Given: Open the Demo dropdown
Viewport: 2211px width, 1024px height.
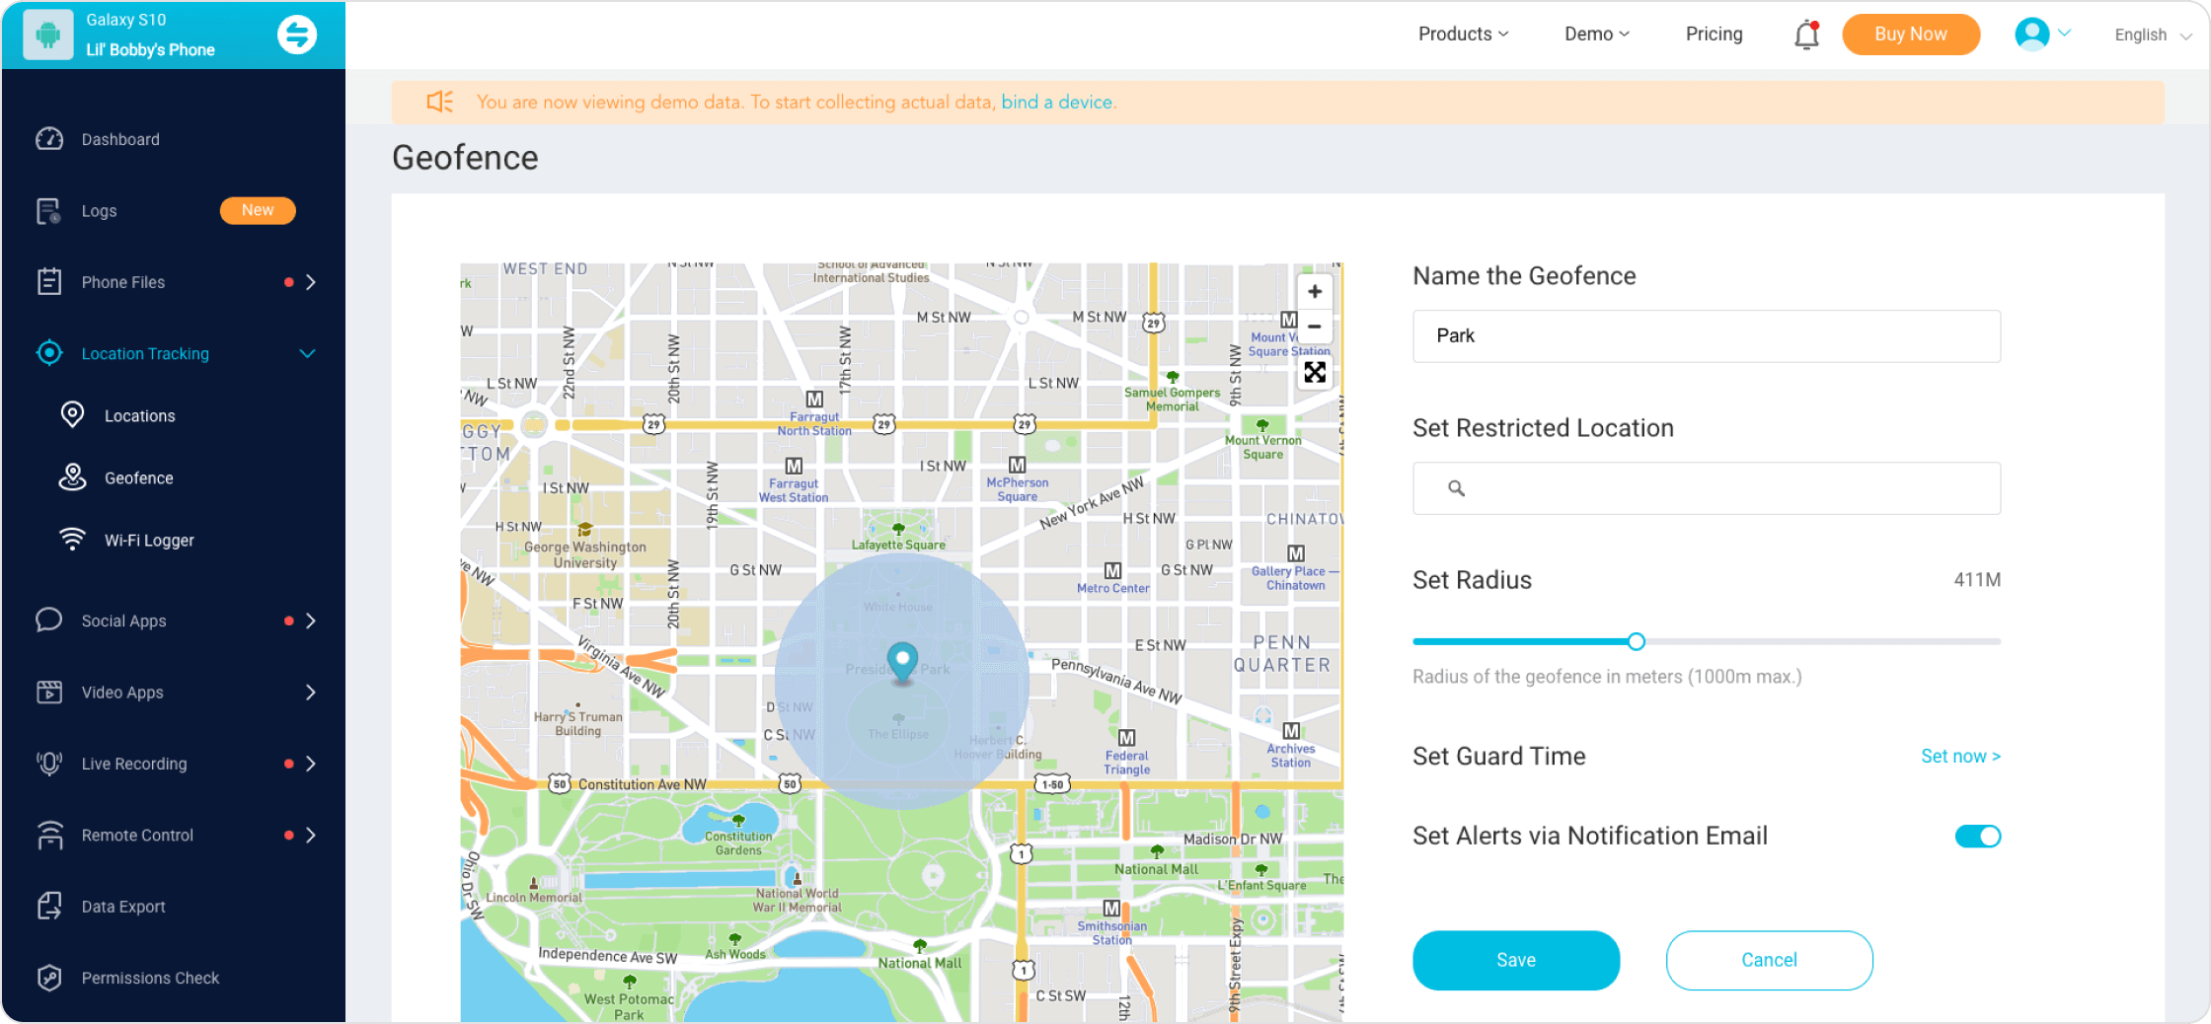Looking at the screenshot, I should [x=1597, y=34].
